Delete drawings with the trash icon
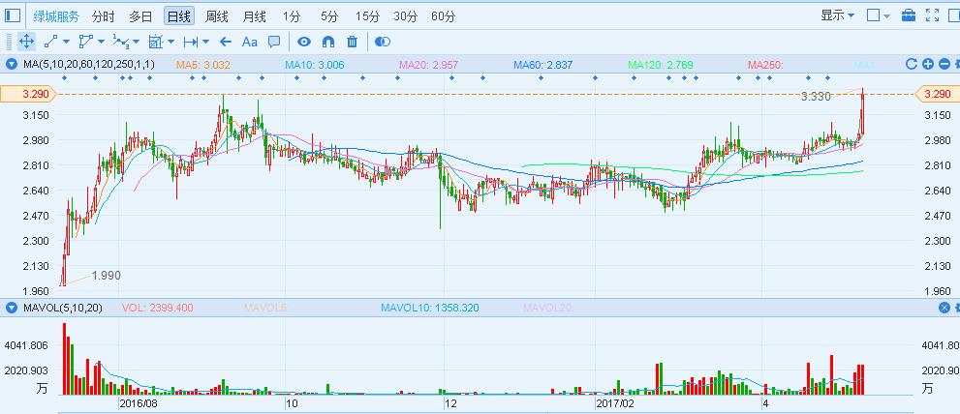Screen dimensions: 960x414 point(352,42)
